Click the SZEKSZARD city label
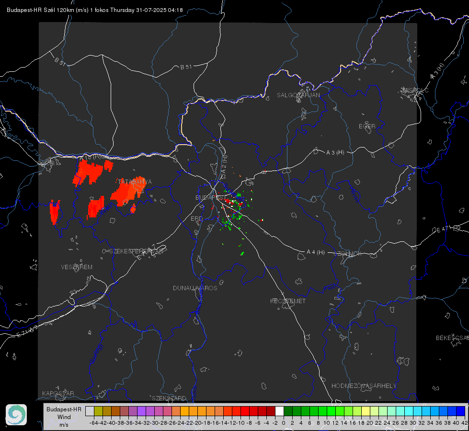This screenshot has height=431, width=469. (x=169, y=398)
